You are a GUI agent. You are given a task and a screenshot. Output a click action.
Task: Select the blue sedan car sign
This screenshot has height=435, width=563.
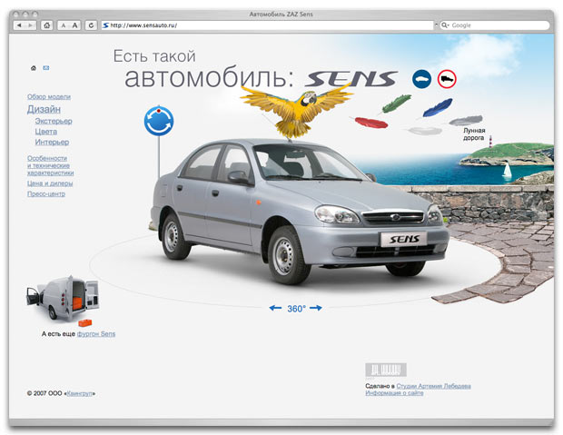[421, 79]
